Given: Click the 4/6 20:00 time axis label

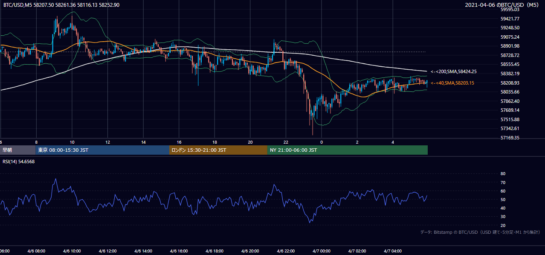Looking at the screenshot, I should click(x=250, y=251).
